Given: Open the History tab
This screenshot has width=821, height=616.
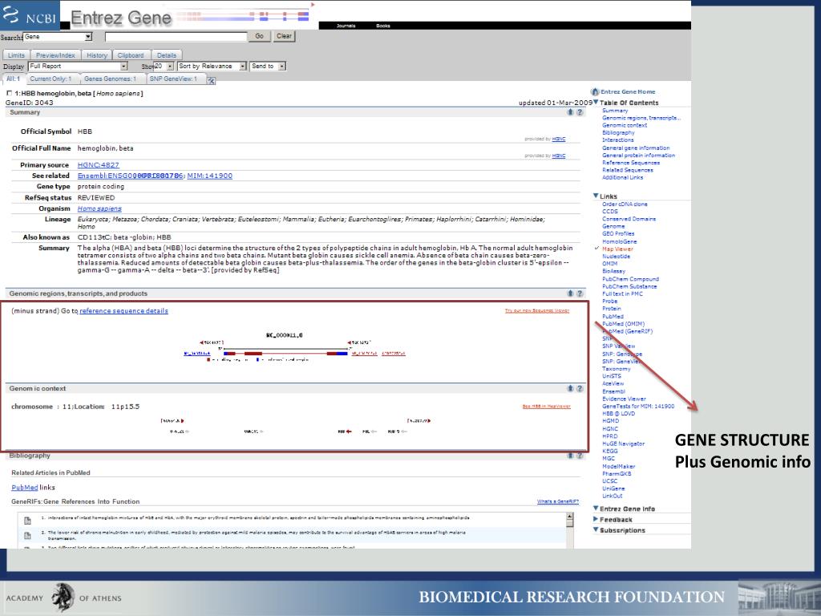Looking at the screenshot, I should (x=97, y=55).
